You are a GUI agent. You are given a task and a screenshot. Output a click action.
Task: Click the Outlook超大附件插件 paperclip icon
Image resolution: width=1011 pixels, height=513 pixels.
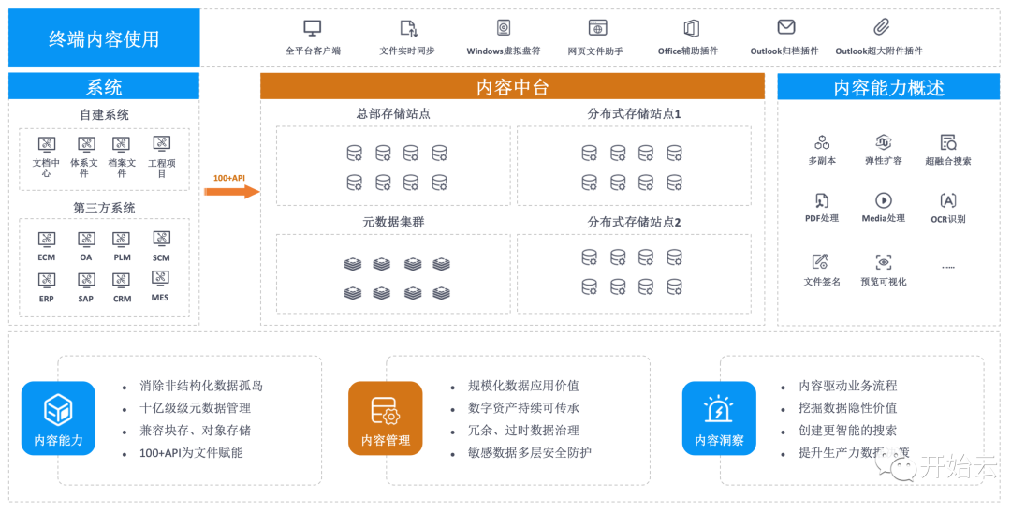[881, 27]
